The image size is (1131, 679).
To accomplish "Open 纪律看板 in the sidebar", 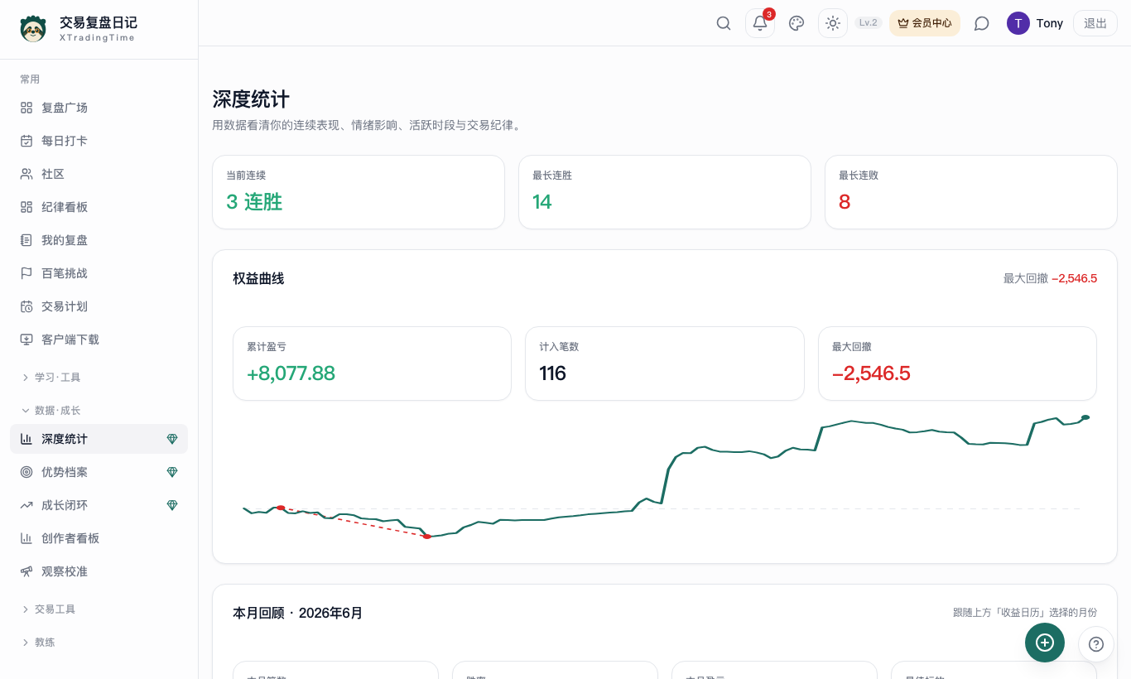I will [99, 207].
